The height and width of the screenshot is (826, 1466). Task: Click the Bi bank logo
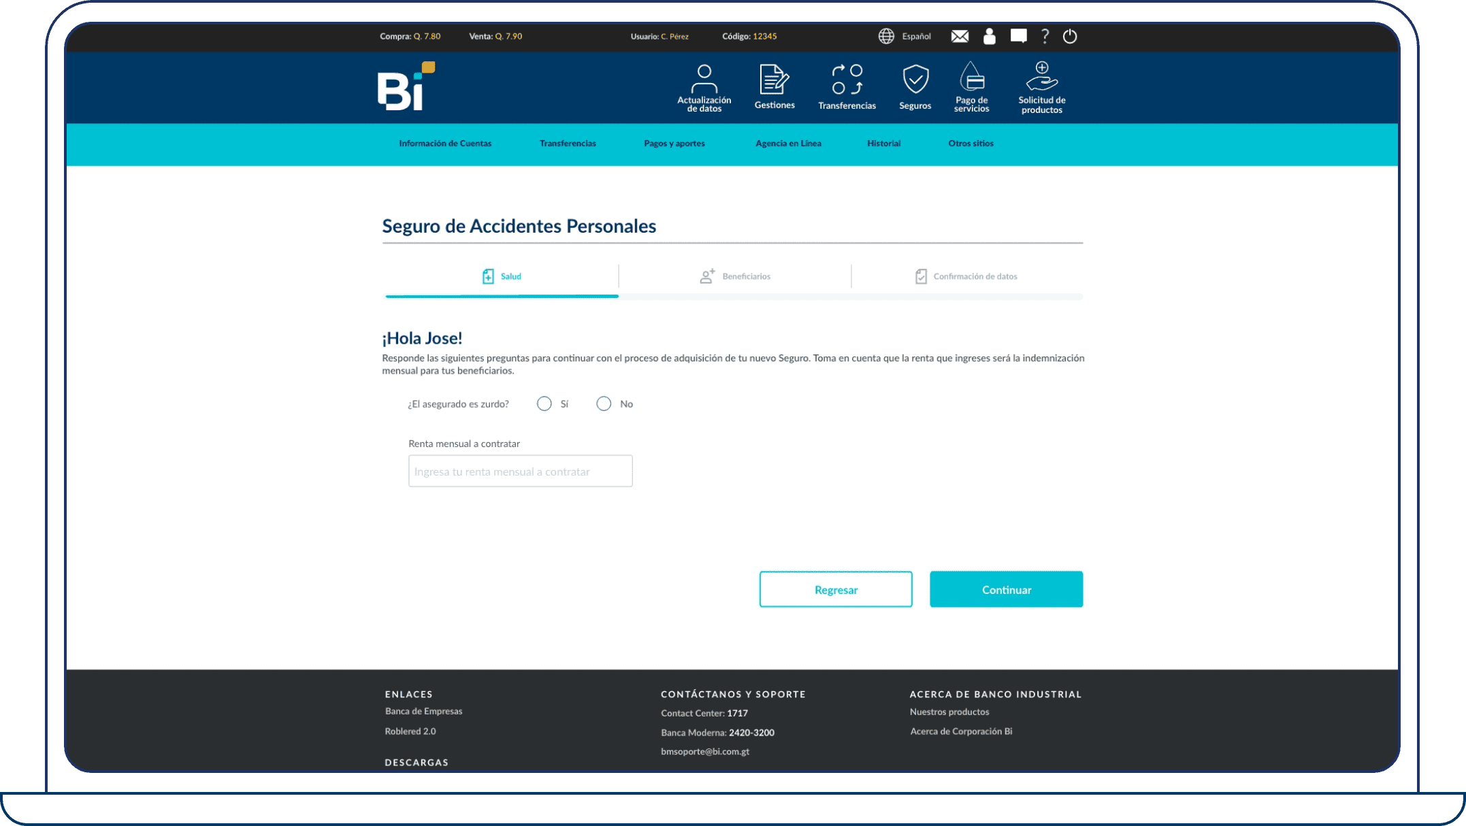tap(406, 86)
